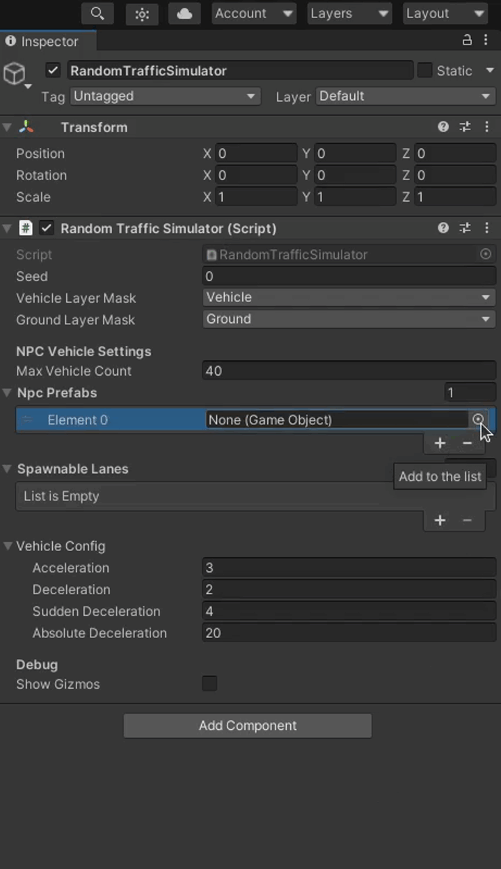Open the Inspector tab kebab menu

pyautogui.click(x=487, y=40)
